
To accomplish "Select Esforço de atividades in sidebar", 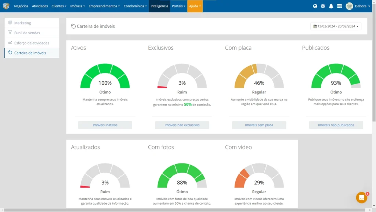I will (32, 43).
